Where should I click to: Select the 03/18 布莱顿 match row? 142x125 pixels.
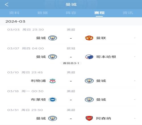[x=72, y=96]
